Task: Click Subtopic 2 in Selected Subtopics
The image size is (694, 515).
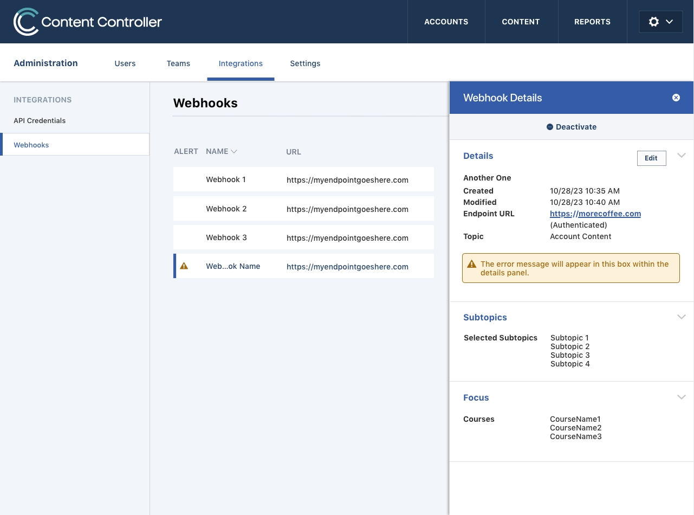Action: (570, 346)
